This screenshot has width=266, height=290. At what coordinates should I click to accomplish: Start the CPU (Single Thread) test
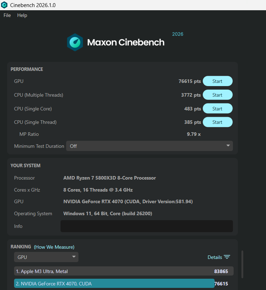tap(217, 122)
